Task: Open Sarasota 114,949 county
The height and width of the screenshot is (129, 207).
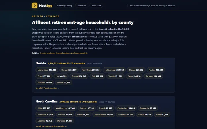Action: (x=153, y=76)
